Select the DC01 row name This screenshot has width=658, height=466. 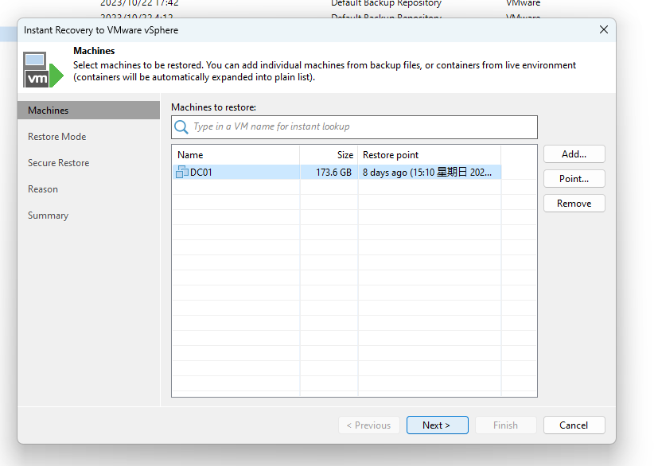[x=201, y=173]
